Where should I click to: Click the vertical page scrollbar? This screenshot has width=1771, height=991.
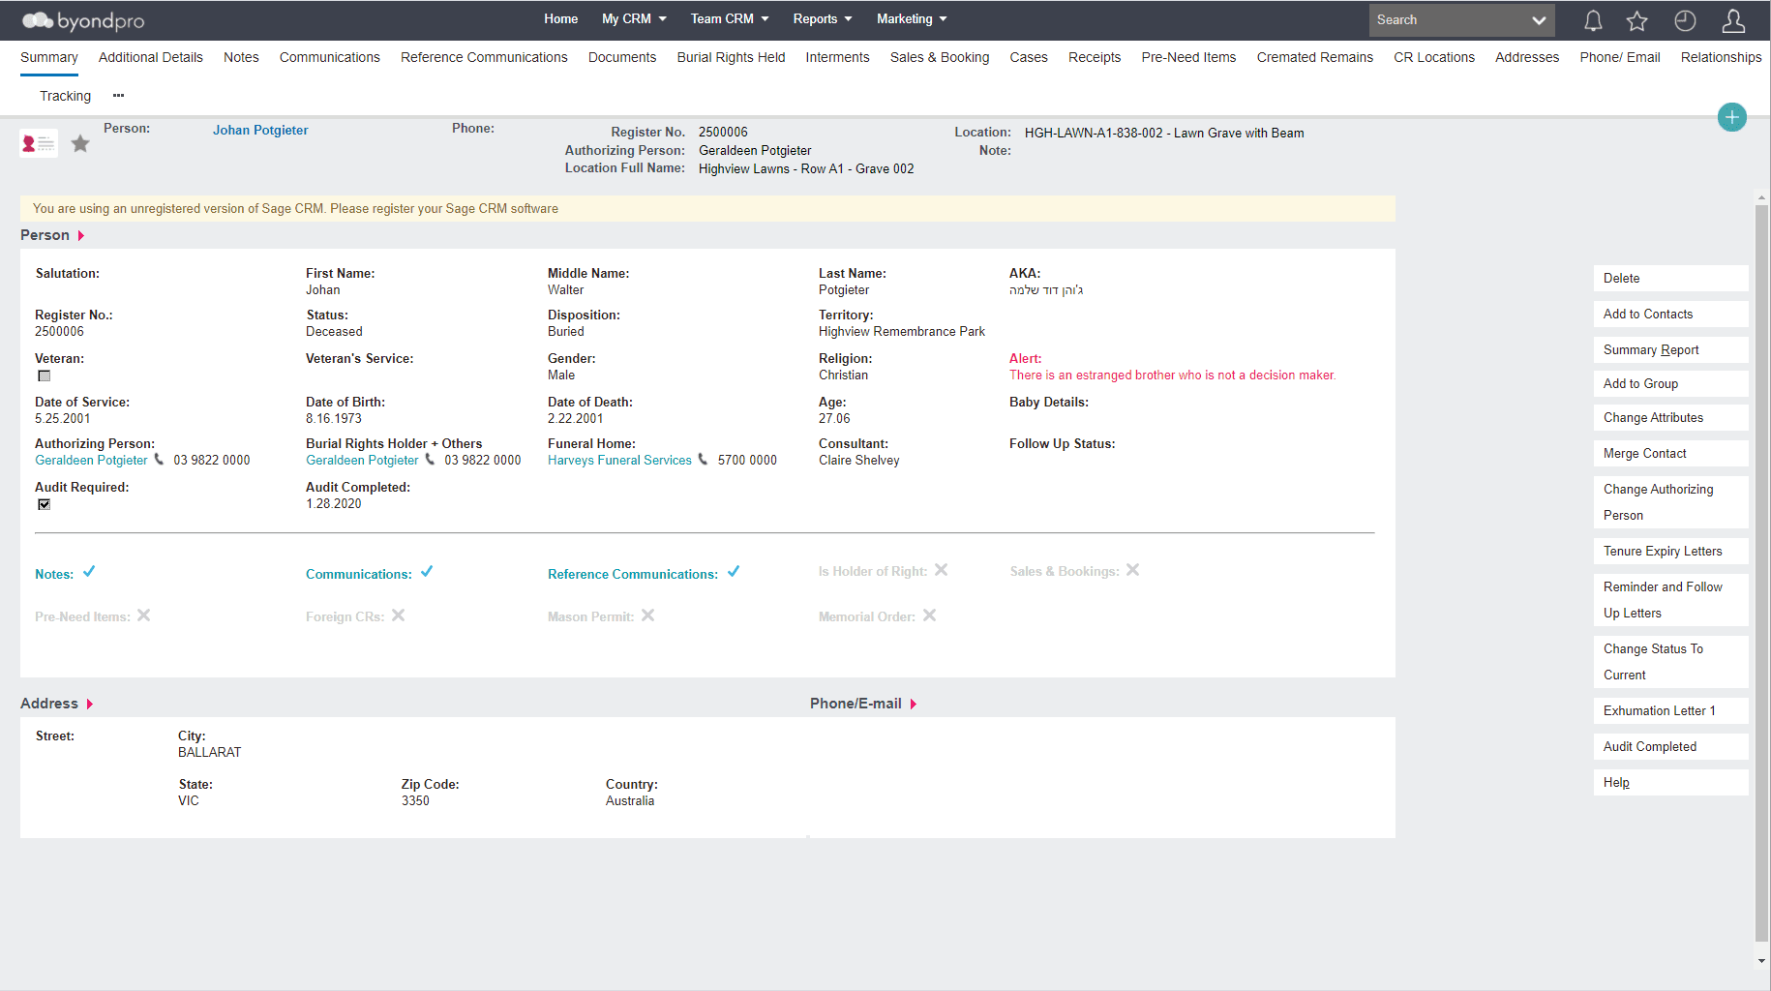coord(1761,571)
